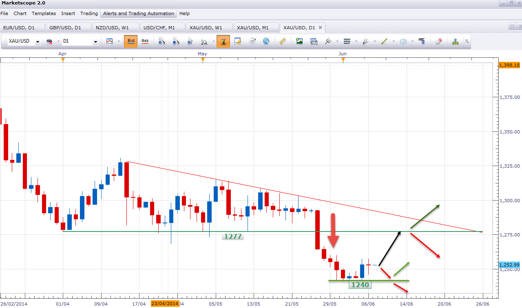Expand the fan lines dropdown arrow
522x308 pixels.
(x=374, y=42)
